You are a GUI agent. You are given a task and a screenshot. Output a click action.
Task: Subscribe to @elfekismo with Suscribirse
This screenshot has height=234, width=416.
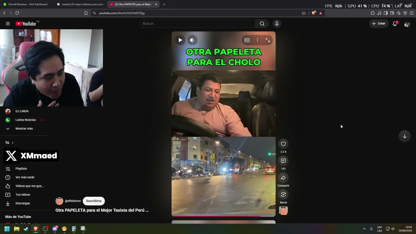(x=94, y=201)
